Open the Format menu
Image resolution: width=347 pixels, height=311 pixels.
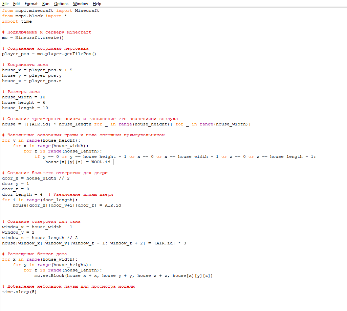31,4
